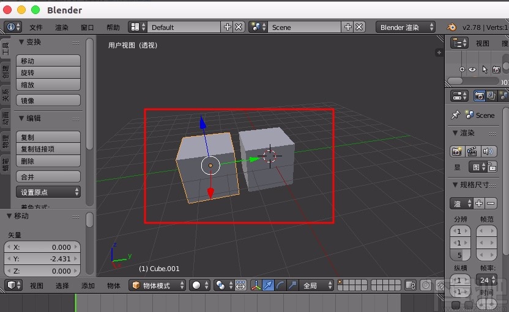Select the translate manipulator arrow icon
509x312 pixels.
268,285
